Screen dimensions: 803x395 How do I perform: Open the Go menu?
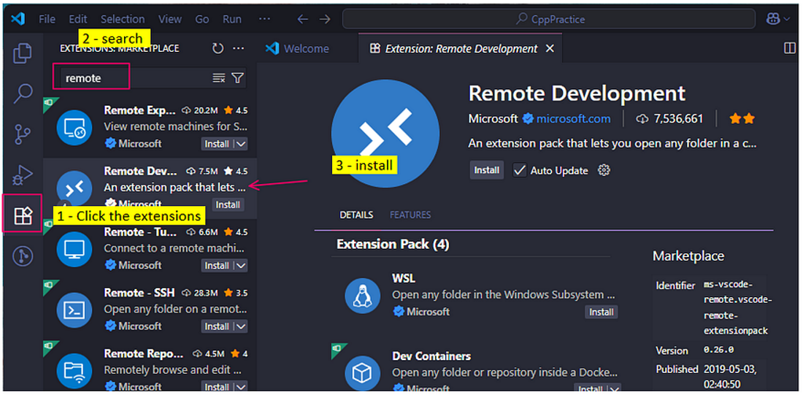(201, 19)
